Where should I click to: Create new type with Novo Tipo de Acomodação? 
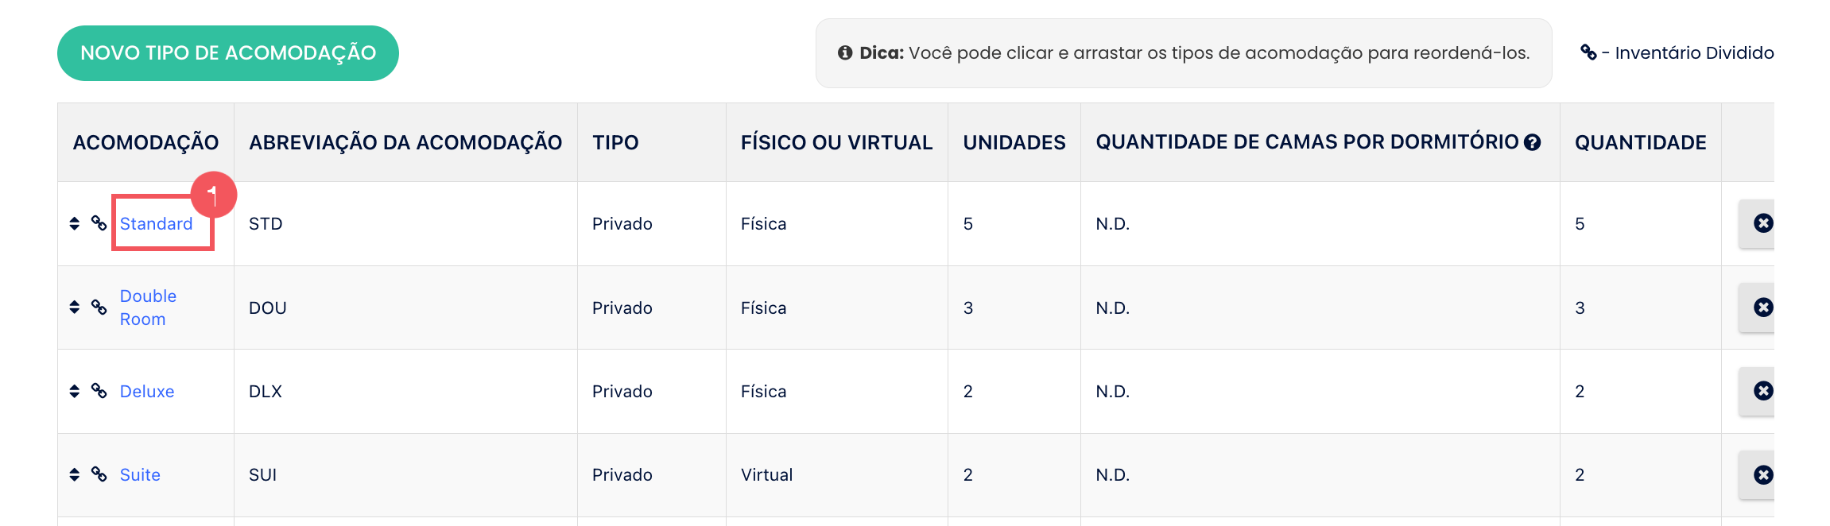click(x=228, y=53)
